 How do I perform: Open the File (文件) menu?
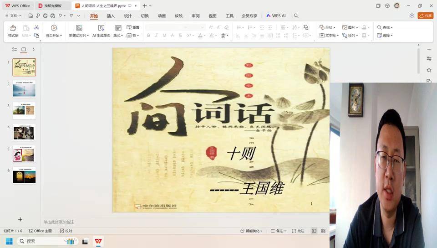click(13, 15)
